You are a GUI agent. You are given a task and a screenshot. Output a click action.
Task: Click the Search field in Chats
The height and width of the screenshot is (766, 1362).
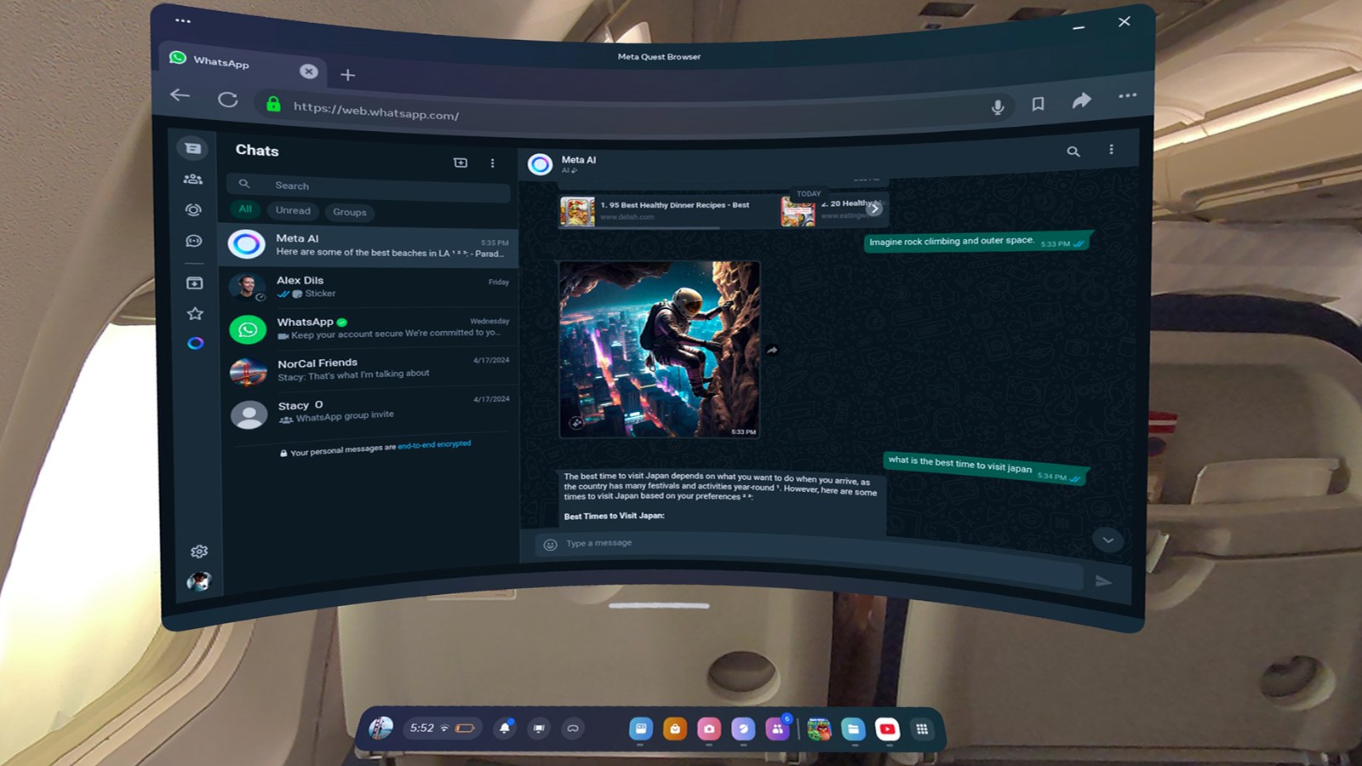click(369, 186)
